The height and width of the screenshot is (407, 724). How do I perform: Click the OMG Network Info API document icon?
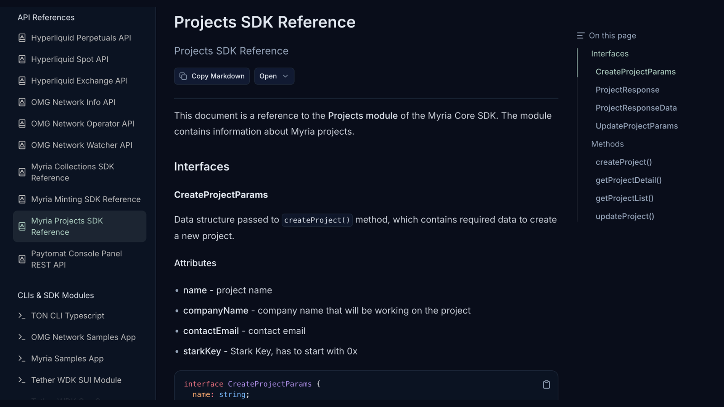click(22, 102)
